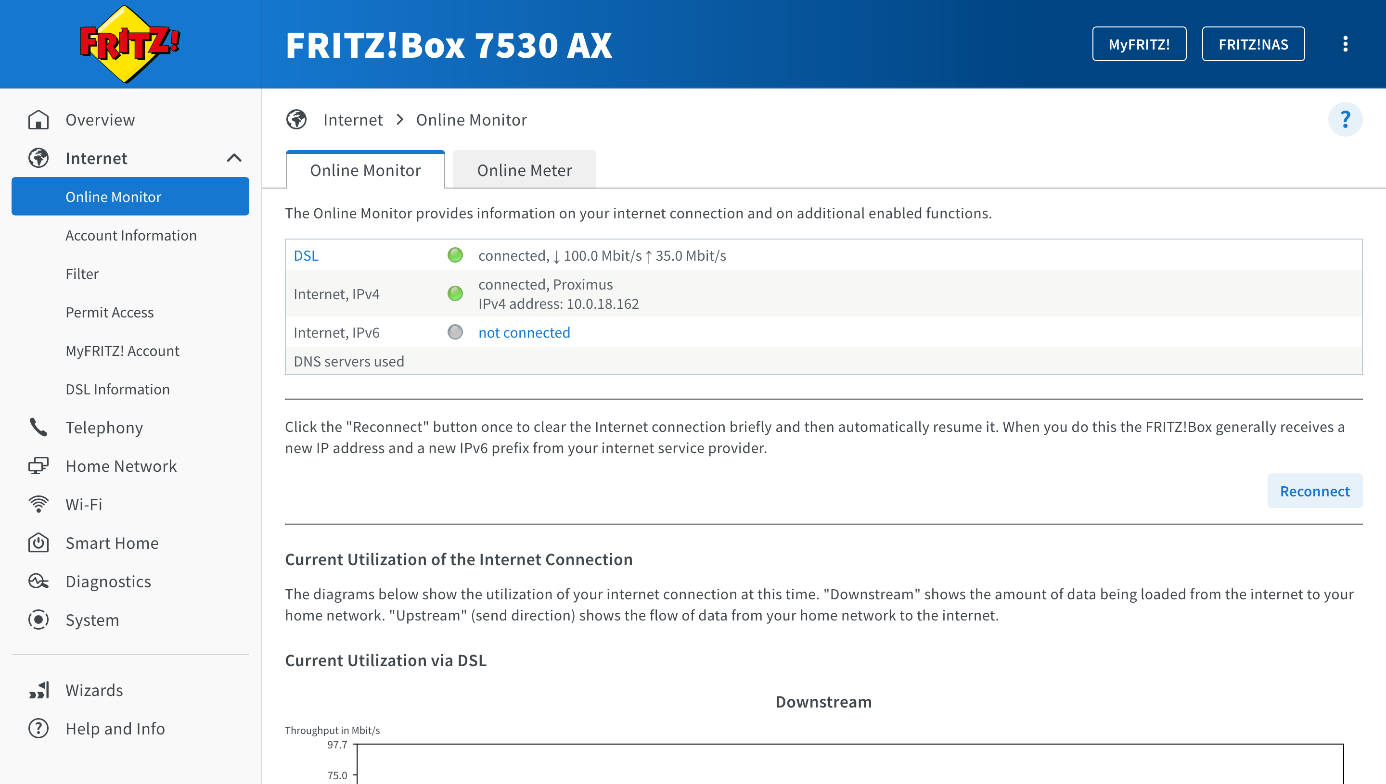Image resolution: width=1386 pixels, height=784 pixels.
Task: Click the Telephony phone icon
Action: click(x=38, y=427)
